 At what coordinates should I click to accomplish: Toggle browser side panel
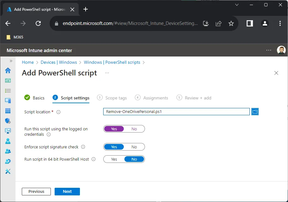pos(250,23)
